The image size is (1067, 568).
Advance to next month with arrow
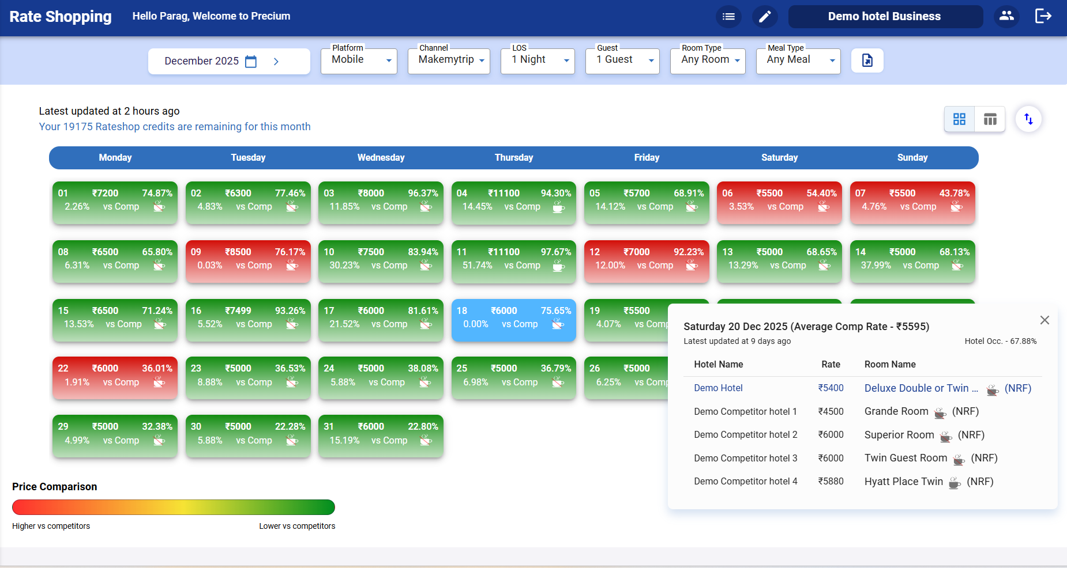[x=276, y=60]
